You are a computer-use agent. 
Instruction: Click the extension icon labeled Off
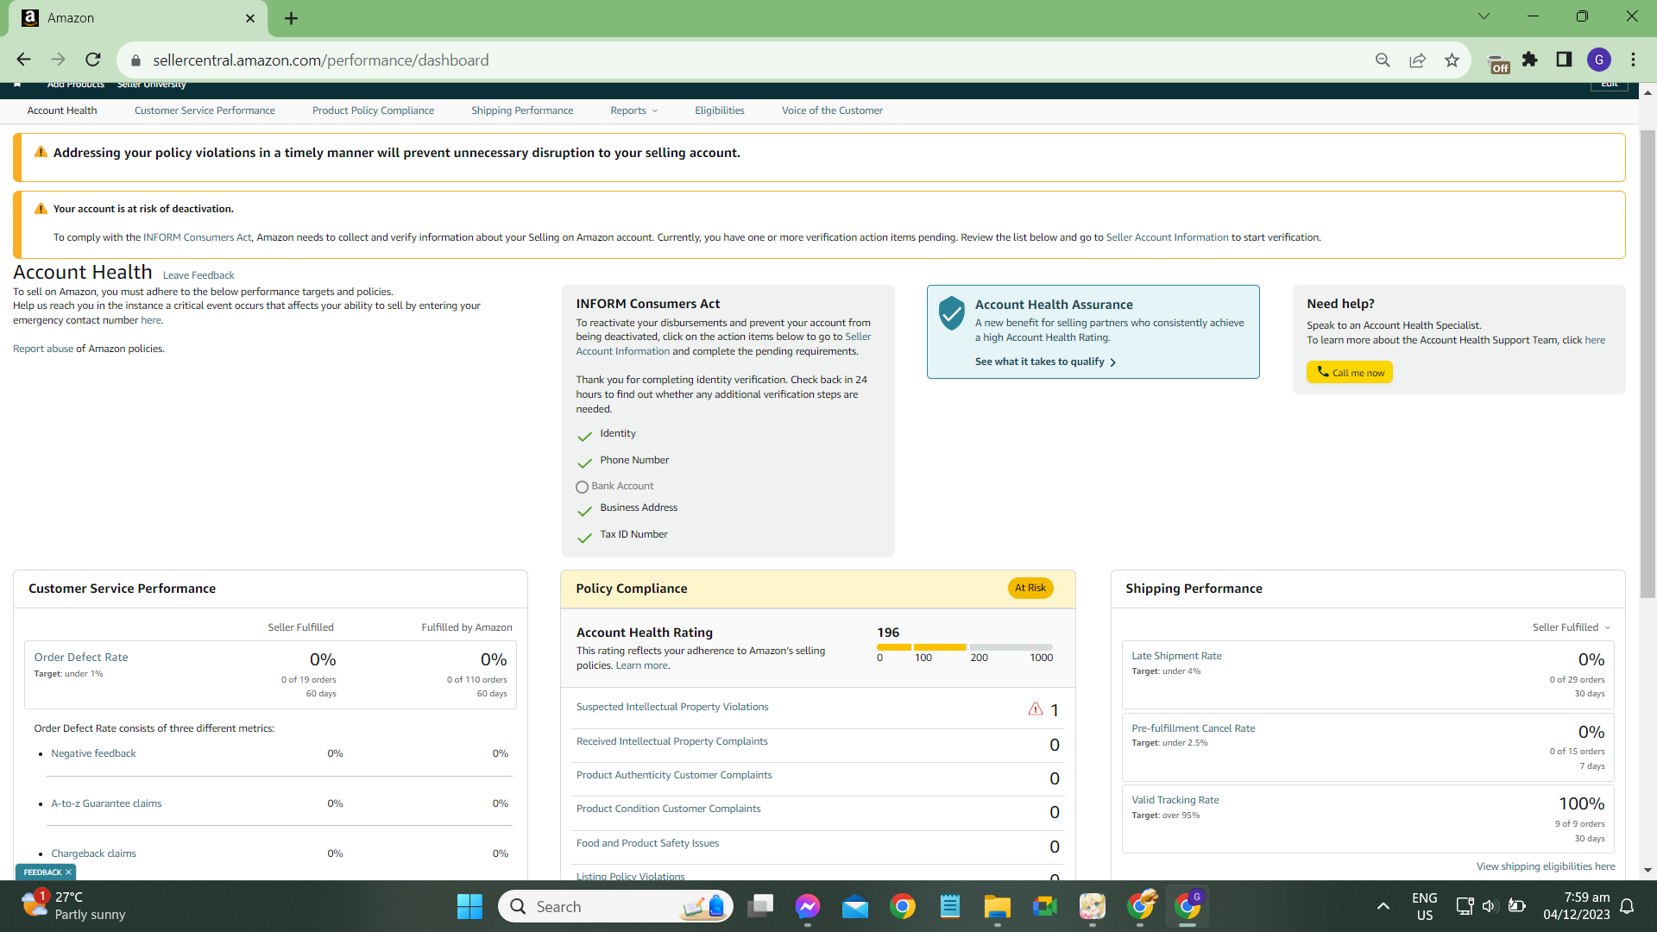pos(1499,63)
